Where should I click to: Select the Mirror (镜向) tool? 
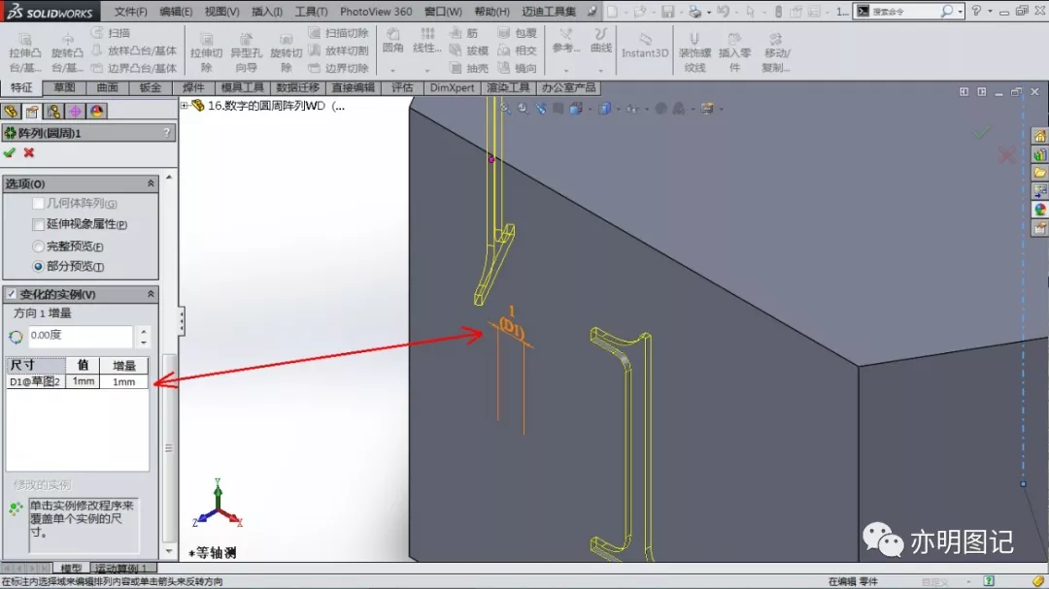coord(517,68)
